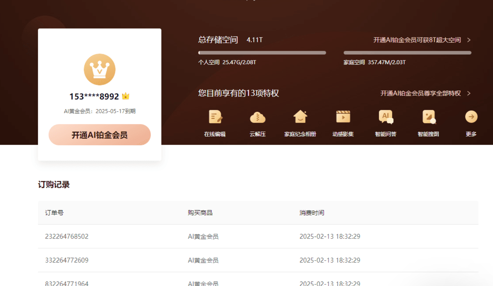Image resolution: width=493 pixels, height=286 pixels.
Task: Select order number 332264772609
Action: coord(67,260)
